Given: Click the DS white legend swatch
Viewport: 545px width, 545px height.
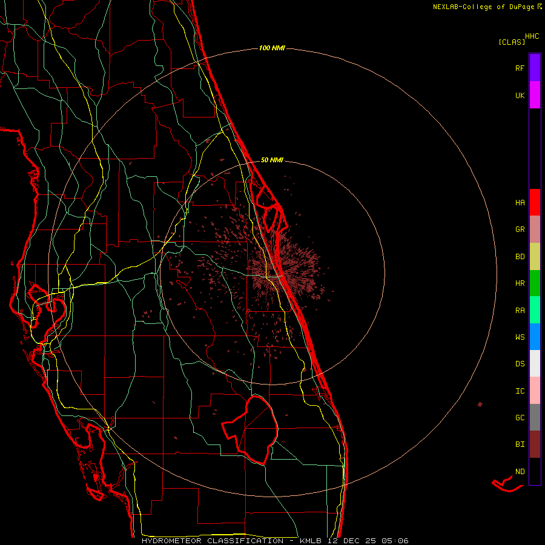Looking at the screenshot, I should pos(535,363).
